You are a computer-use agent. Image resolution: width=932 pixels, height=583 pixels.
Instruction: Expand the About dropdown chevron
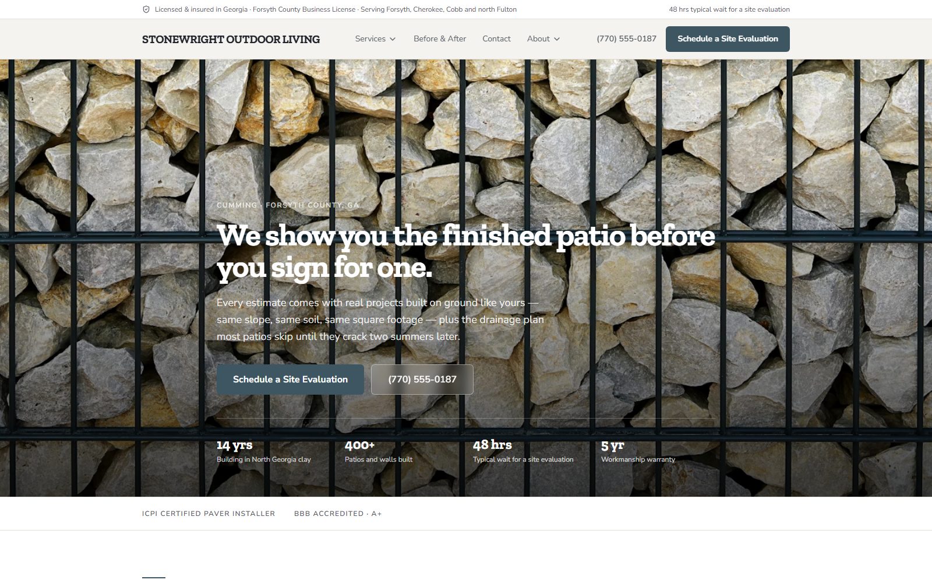point(557,39)
